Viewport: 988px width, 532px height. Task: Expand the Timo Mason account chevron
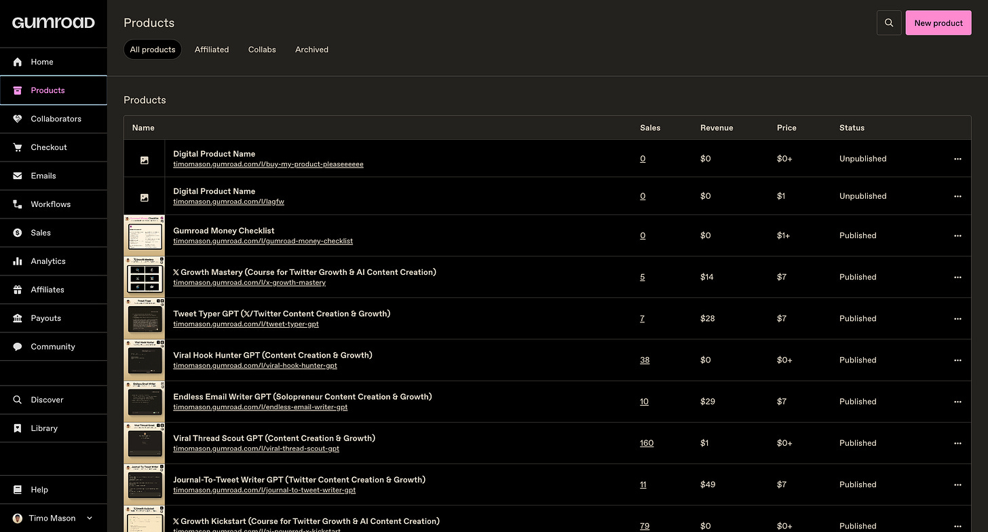[x=89, y=518]
